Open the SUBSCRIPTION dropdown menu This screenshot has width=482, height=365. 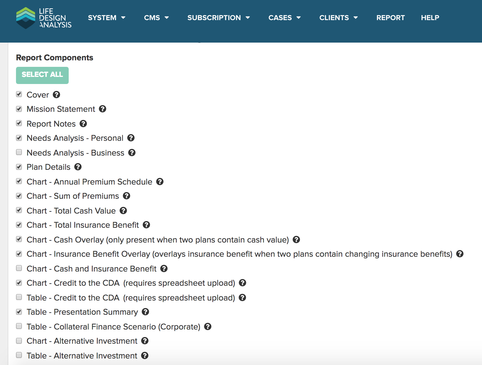tap(219, 18)
